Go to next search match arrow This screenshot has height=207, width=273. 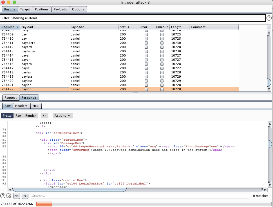(x=25, y=196)
